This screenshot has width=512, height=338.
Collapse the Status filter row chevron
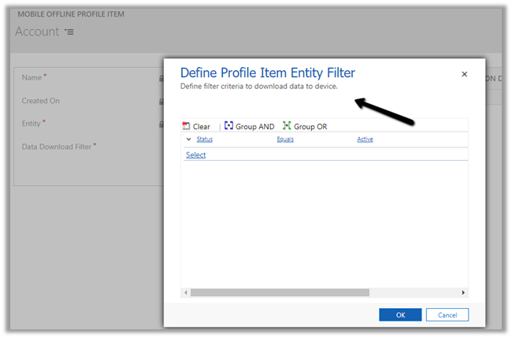[x=188, y=139]
